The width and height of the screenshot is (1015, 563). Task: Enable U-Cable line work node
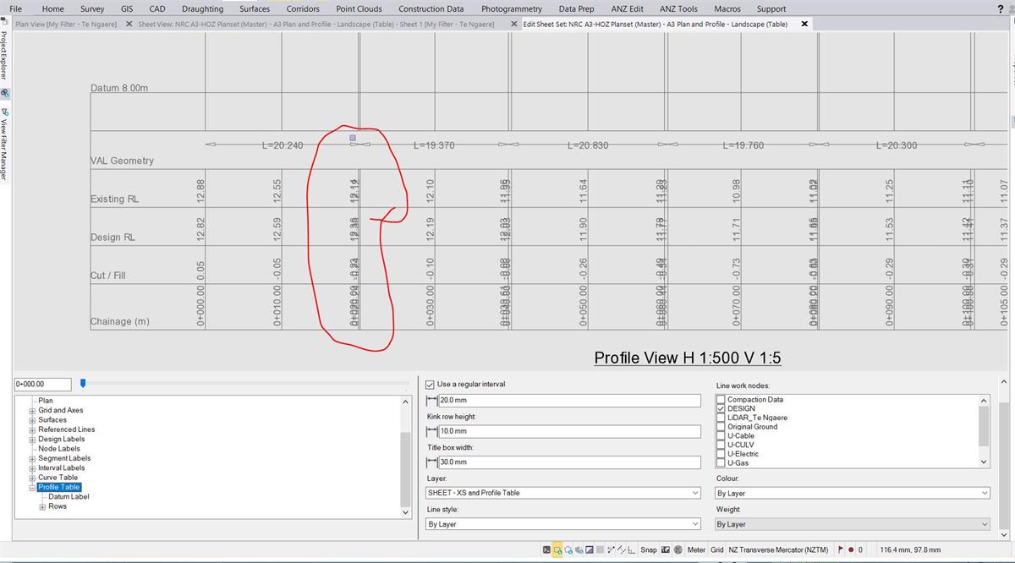coord(721,436)
